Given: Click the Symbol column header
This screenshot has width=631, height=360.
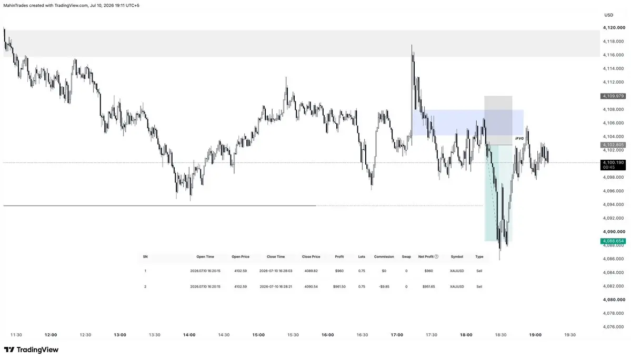Looking at the screenshot, I should pyautogui.click(x=457, y=257).
